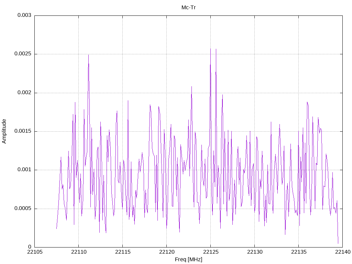352x264 pixels.
Task: Click y-axis tick label 0.001
Action: point(24,170)
